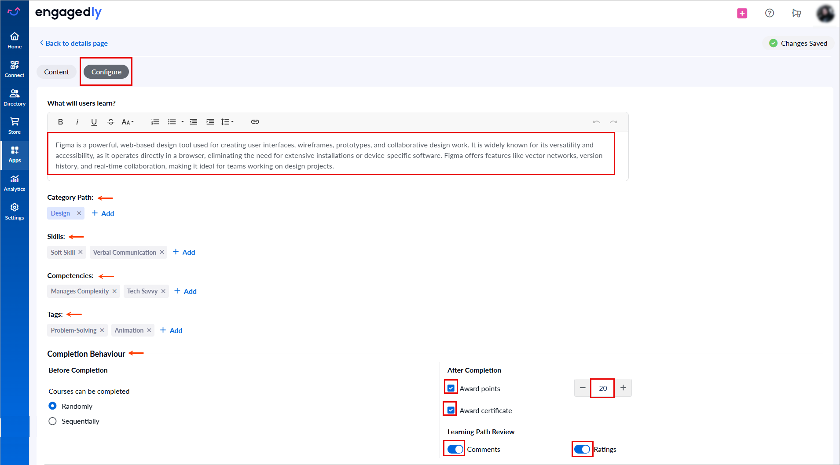Open user profile avatar
The height and width of the screenshot is (465, 840).
click(825, 13)
